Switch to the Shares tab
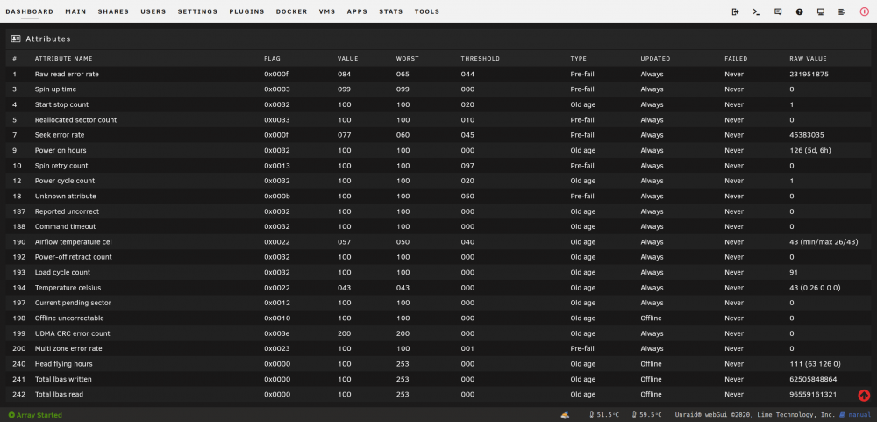Image resolution: width=877 pixels, height=422 pixels. 113,11
